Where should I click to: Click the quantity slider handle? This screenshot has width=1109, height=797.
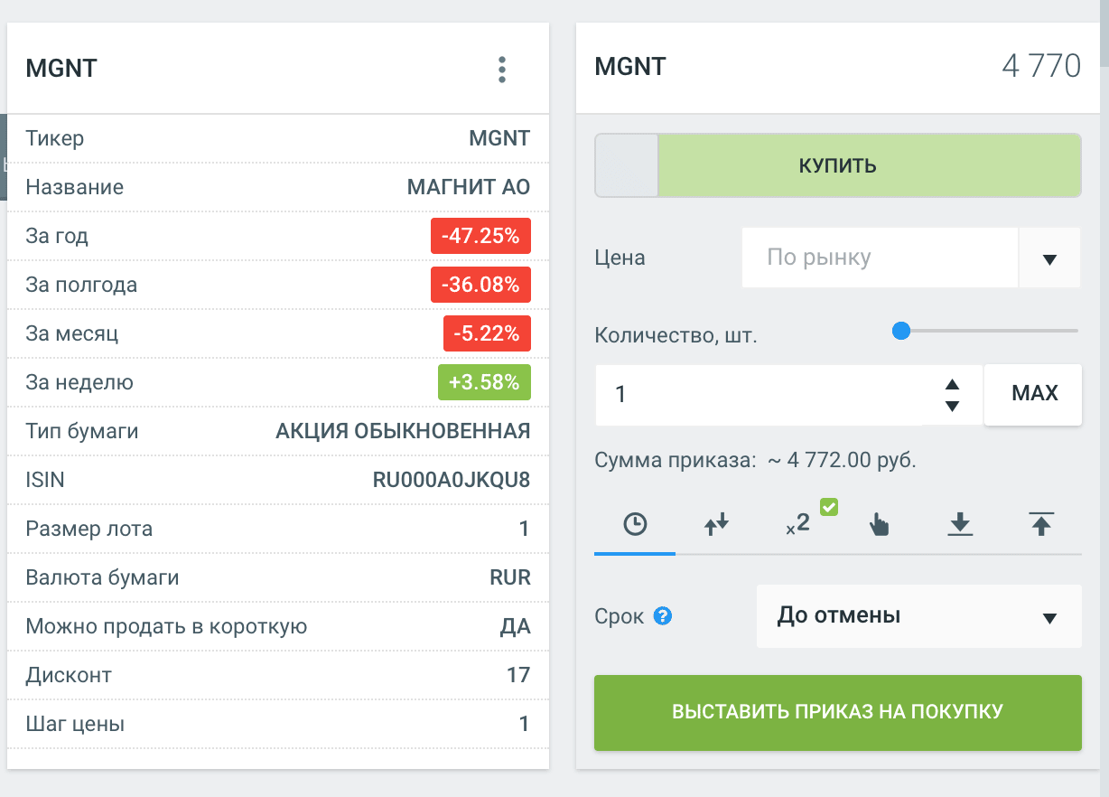point(900,331)
